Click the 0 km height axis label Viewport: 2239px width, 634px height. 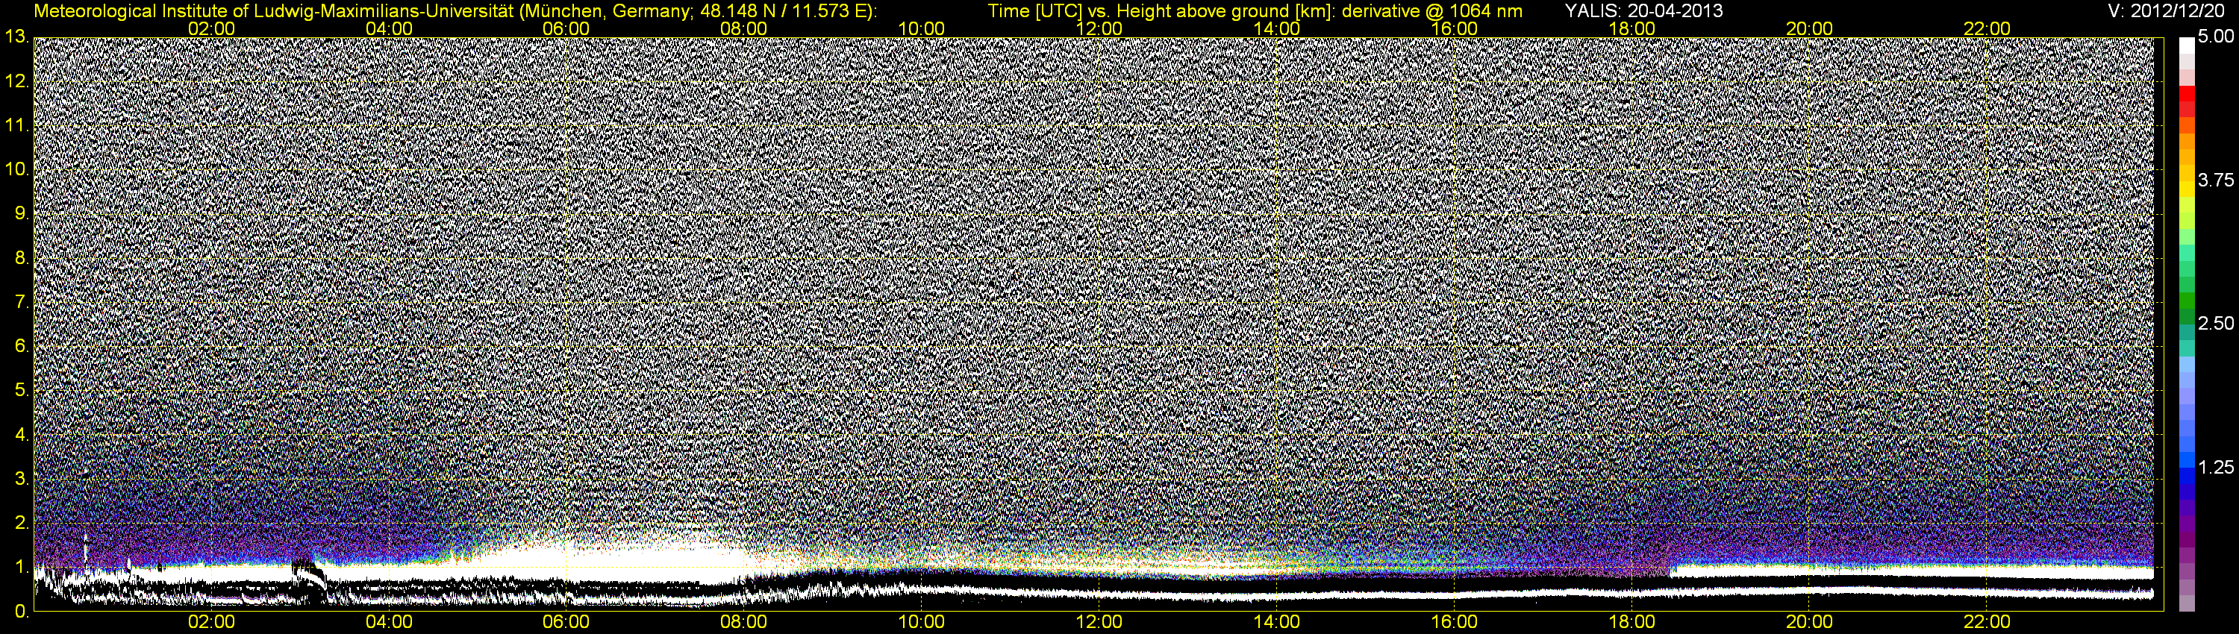click(x=22, y=612)
